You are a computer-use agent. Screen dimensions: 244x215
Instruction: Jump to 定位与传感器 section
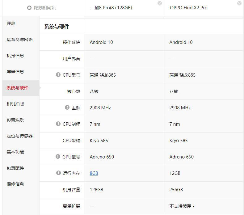coord(20,136)
